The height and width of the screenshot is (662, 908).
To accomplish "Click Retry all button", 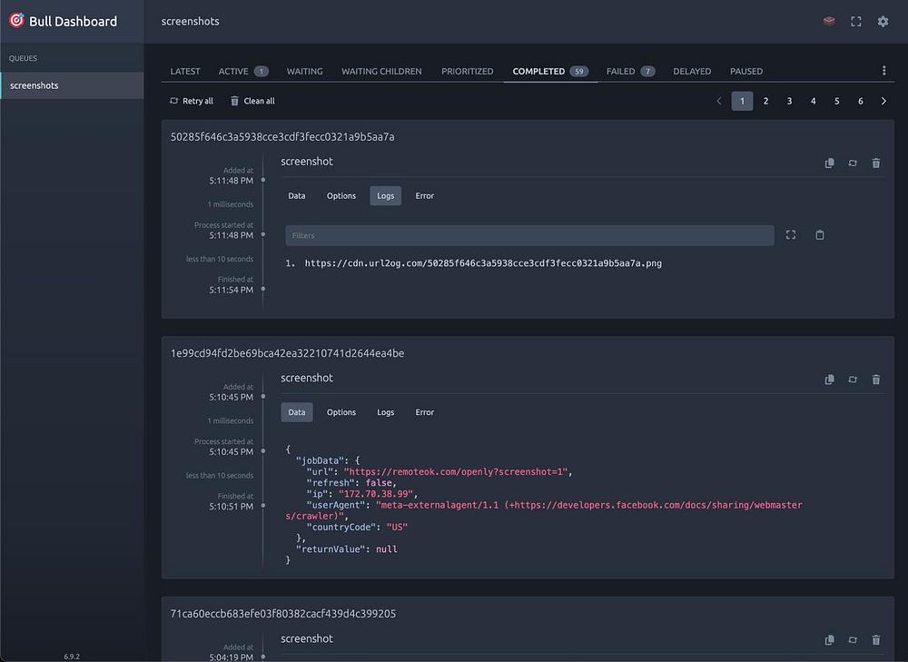I will [x=192, y=101].
